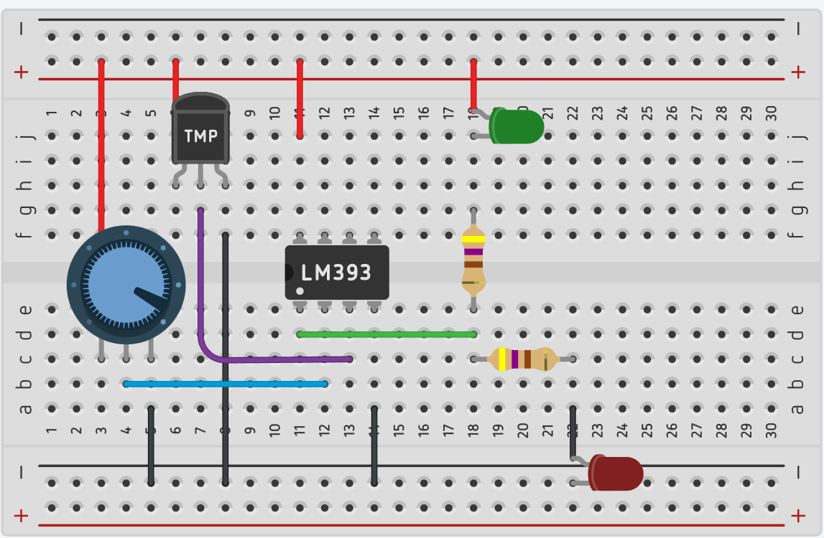Click the blue potentiometer body

(x=125, y=285)
